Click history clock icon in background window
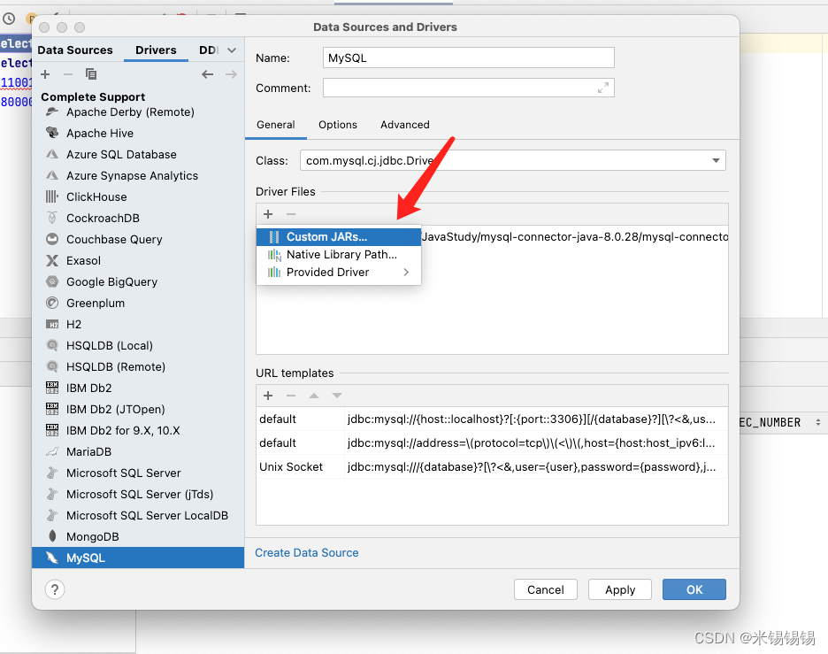 (9, 19)
